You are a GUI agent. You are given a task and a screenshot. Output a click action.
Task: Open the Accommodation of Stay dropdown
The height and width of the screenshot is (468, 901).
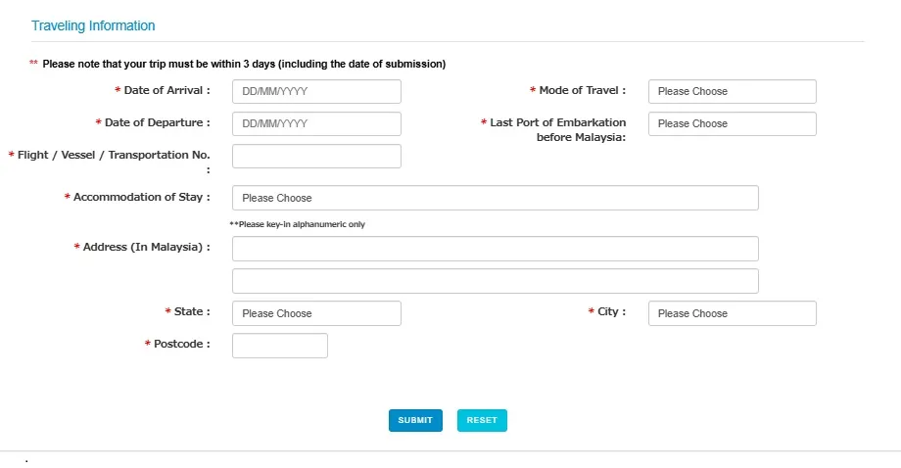[495, 198]
